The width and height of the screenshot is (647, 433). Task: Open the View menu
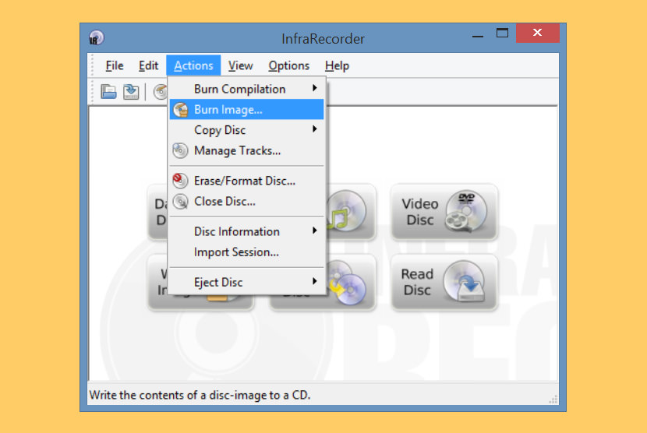tap(241, 65)
